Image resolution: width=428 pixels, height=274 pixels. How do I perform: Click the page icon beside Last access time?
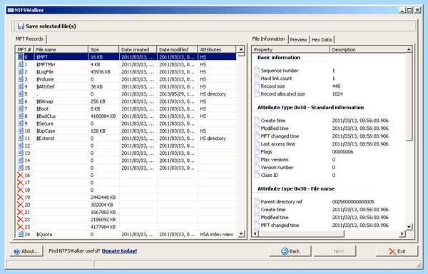(x=257, y=143)
